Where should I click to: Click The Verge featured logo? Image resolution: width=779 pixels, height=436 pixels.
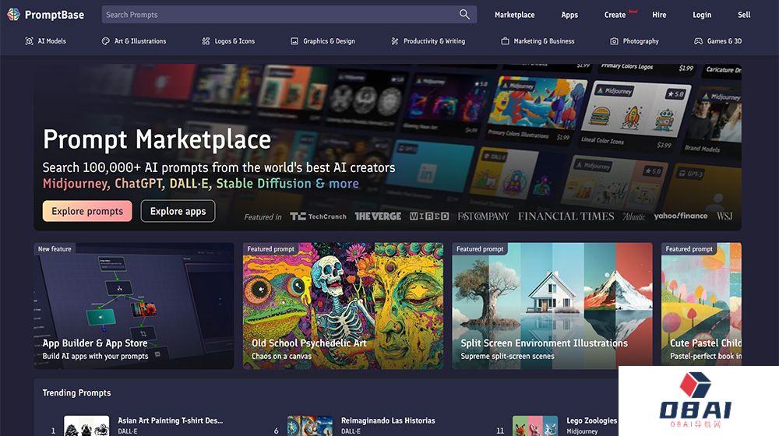378,216
